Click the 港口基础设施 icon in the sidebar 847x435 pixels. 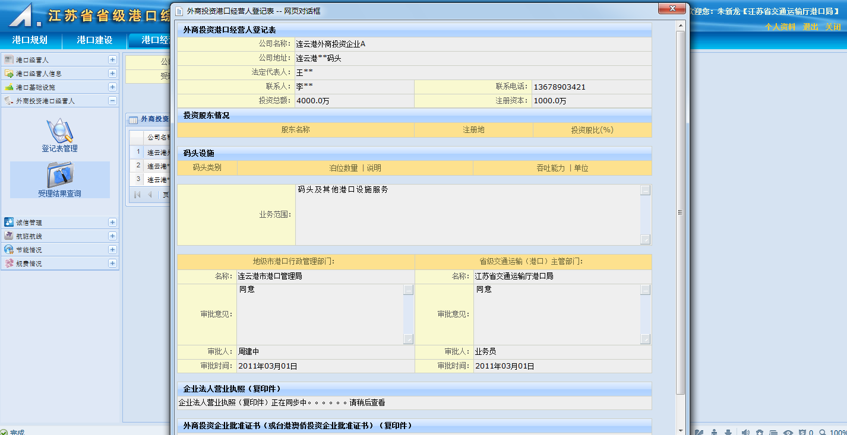point(9,87)
